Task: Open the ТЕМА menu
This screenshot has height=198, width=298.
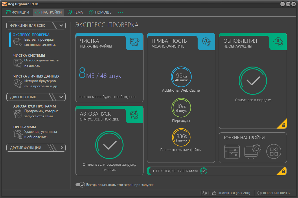Action: 75,12
